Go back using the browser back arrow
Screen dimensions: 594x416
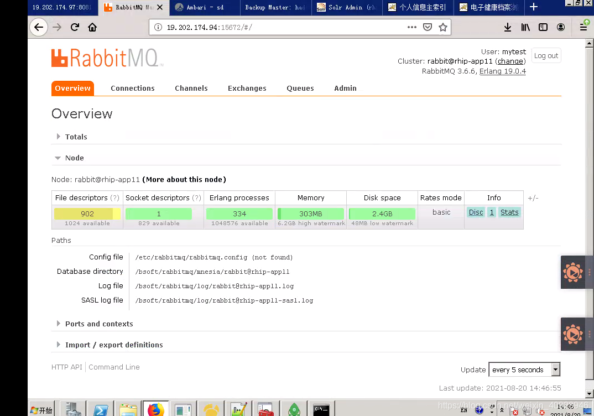[39, 27]
